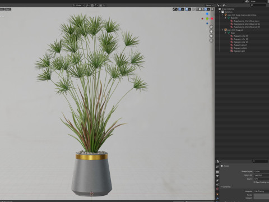
Task: Switch viewport shading to material preview
Action: 202,9
